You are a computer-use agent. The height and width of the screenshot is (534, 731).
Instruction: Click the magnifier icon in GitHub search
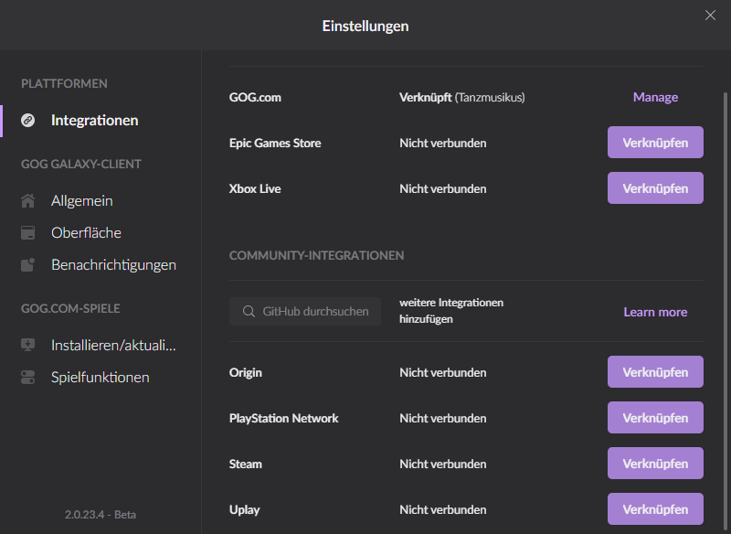(x=249, y=312)
